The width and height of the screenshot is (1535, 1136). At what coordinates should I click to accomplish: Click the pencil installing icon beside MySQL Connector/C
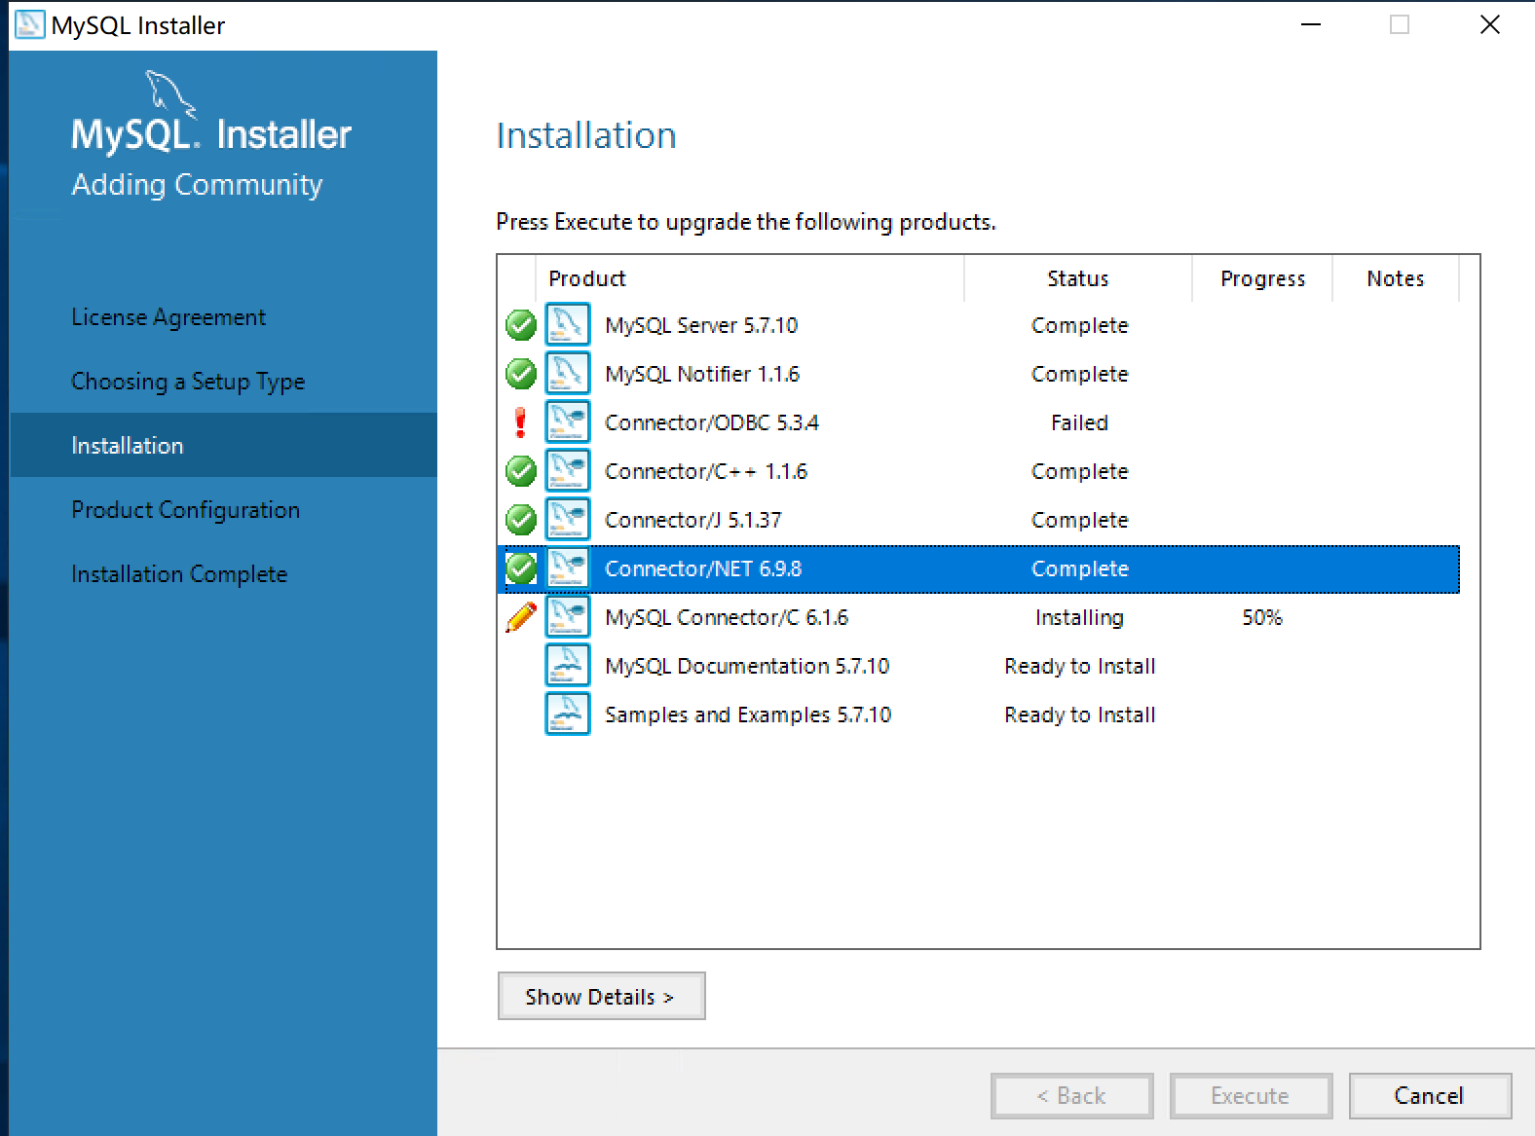click(x=521, y=617)
